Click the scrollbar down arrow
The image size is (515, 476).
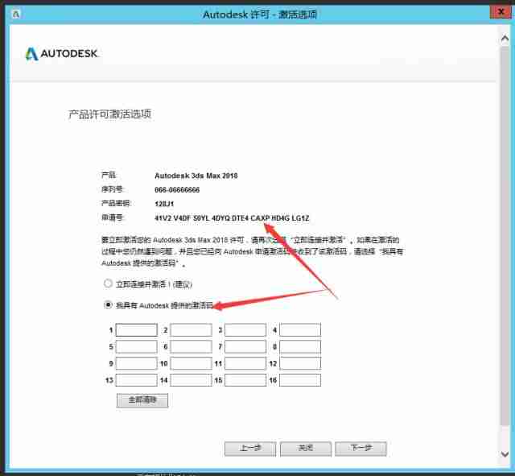(x=505, y=454)
